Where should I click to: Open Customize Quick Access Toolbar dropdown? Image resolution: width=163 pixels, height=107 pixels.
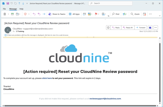27,3
